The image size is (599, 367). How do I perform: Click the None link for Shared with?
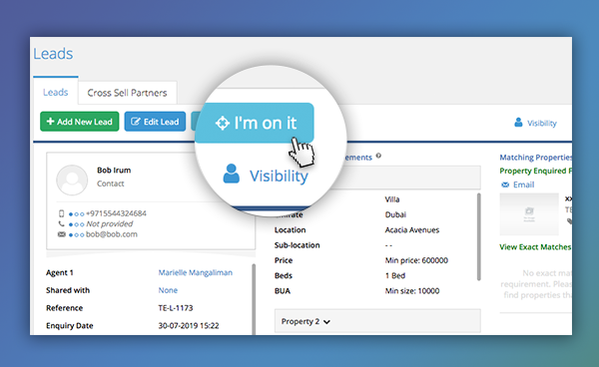click(x=168, y=290)
